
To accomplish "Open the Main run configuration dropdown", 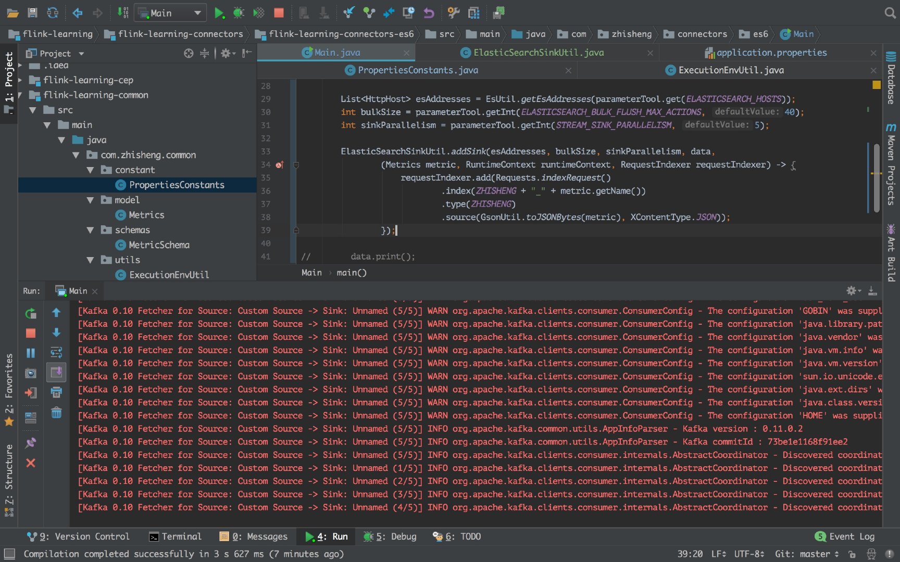I will coord(170,13).
